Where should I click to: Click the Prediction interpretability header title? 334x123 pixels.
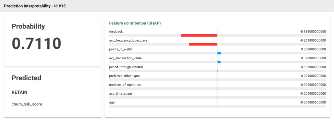click(x=35, y=6)
